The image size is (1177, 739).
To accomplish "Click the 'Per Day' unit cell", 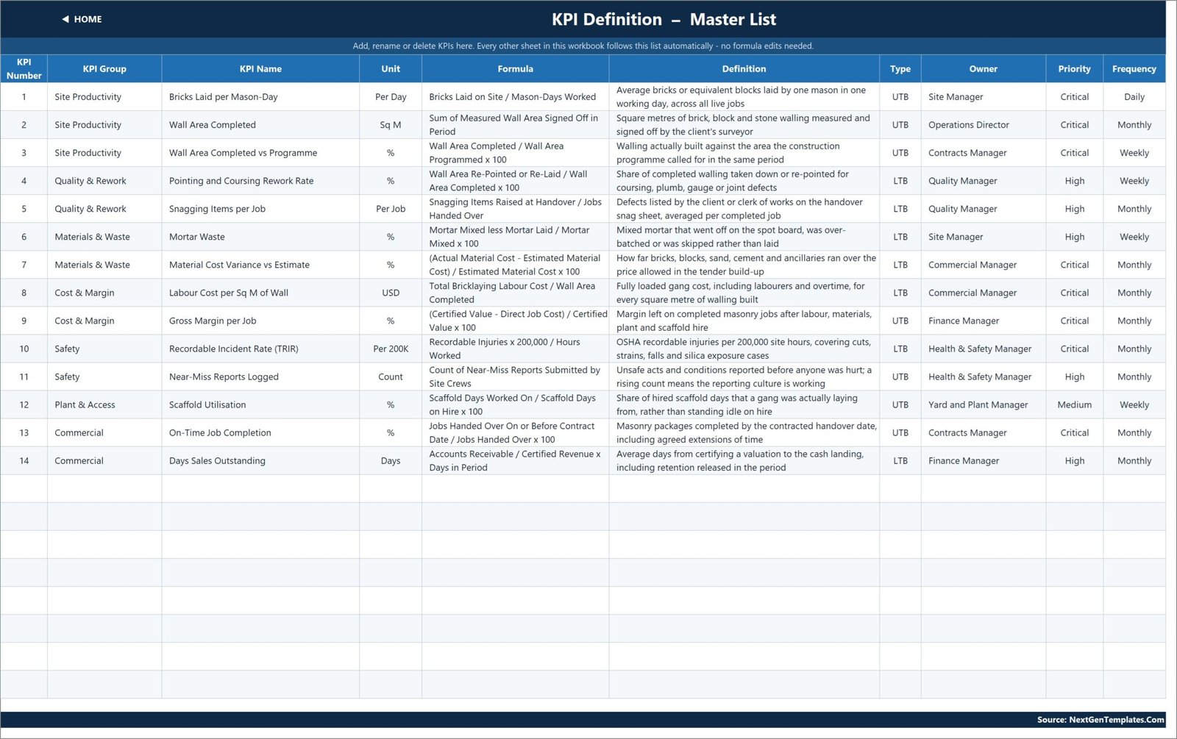I will coord(391,97).
